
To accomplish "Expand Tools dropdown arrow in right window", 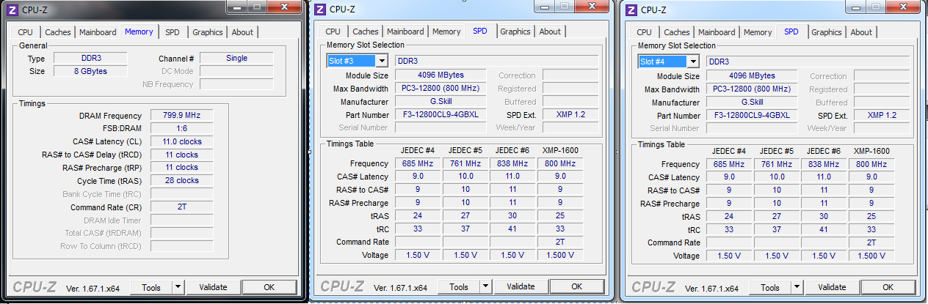I will [x=797, y=287].
